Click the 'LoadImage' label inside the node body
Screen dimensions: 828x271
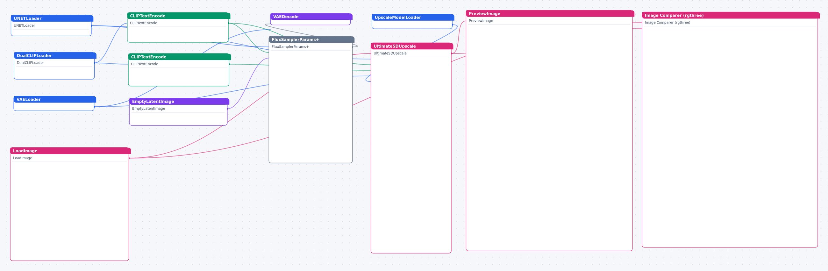point(23,158)
